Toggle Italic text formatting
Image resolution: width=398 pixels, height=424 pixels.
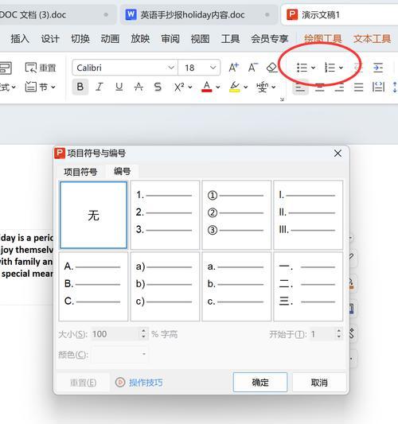coord(99,87)
